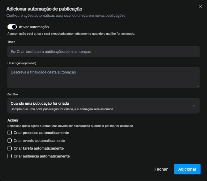Check Criar tarefa automaticamente
This screenshot has width=207, height=181.
click(x=10, y=148)
